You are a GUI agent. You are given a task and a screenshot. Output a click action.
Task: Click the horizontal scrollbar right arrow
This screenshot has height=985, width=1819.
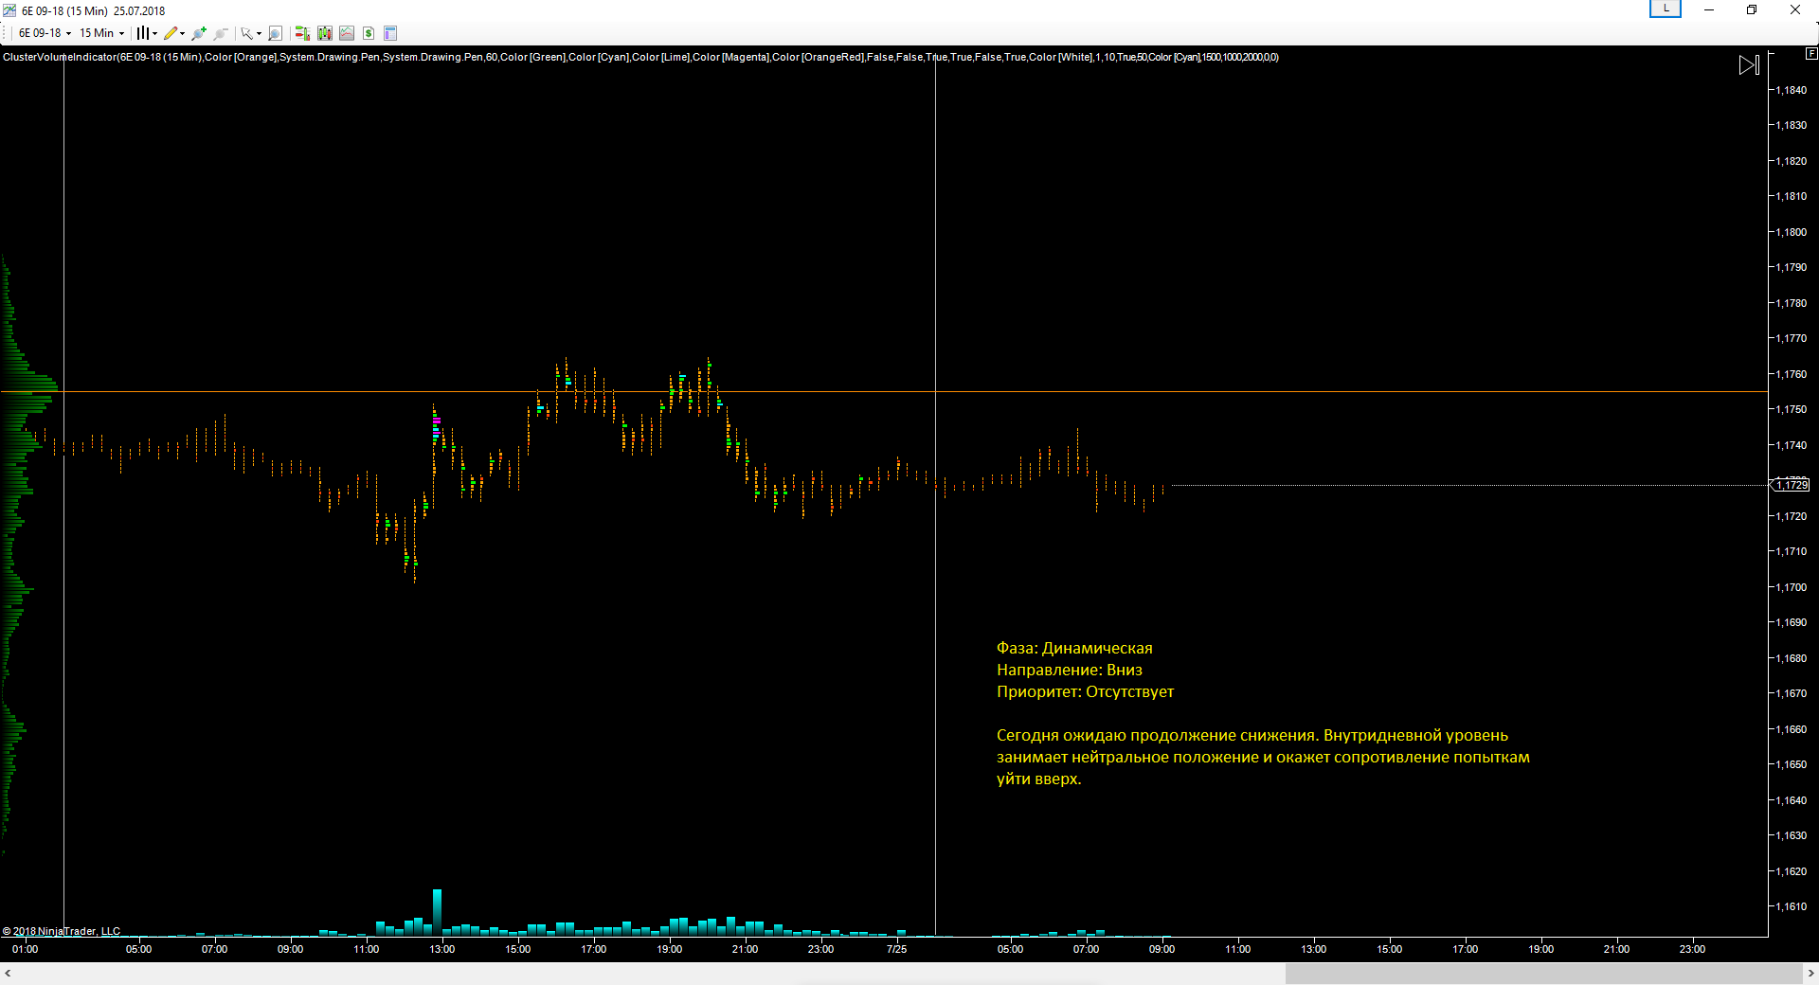coord(1810,974)
